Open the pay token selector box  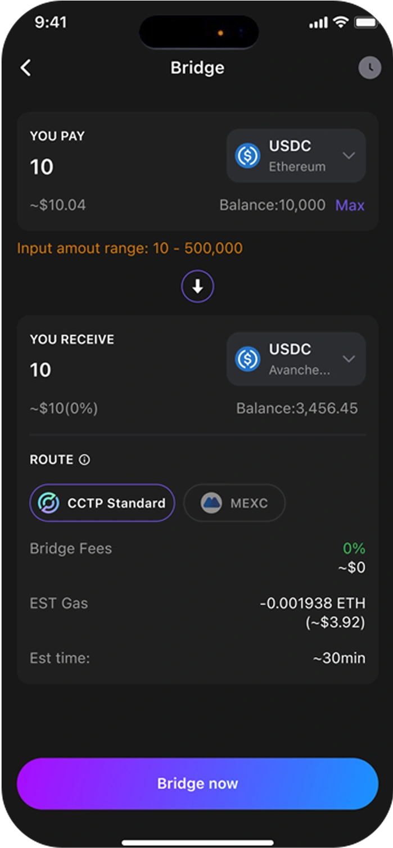296,156
